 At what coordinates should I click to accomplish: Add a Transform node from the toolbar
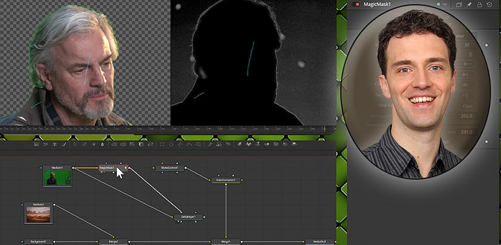[150, 145]
